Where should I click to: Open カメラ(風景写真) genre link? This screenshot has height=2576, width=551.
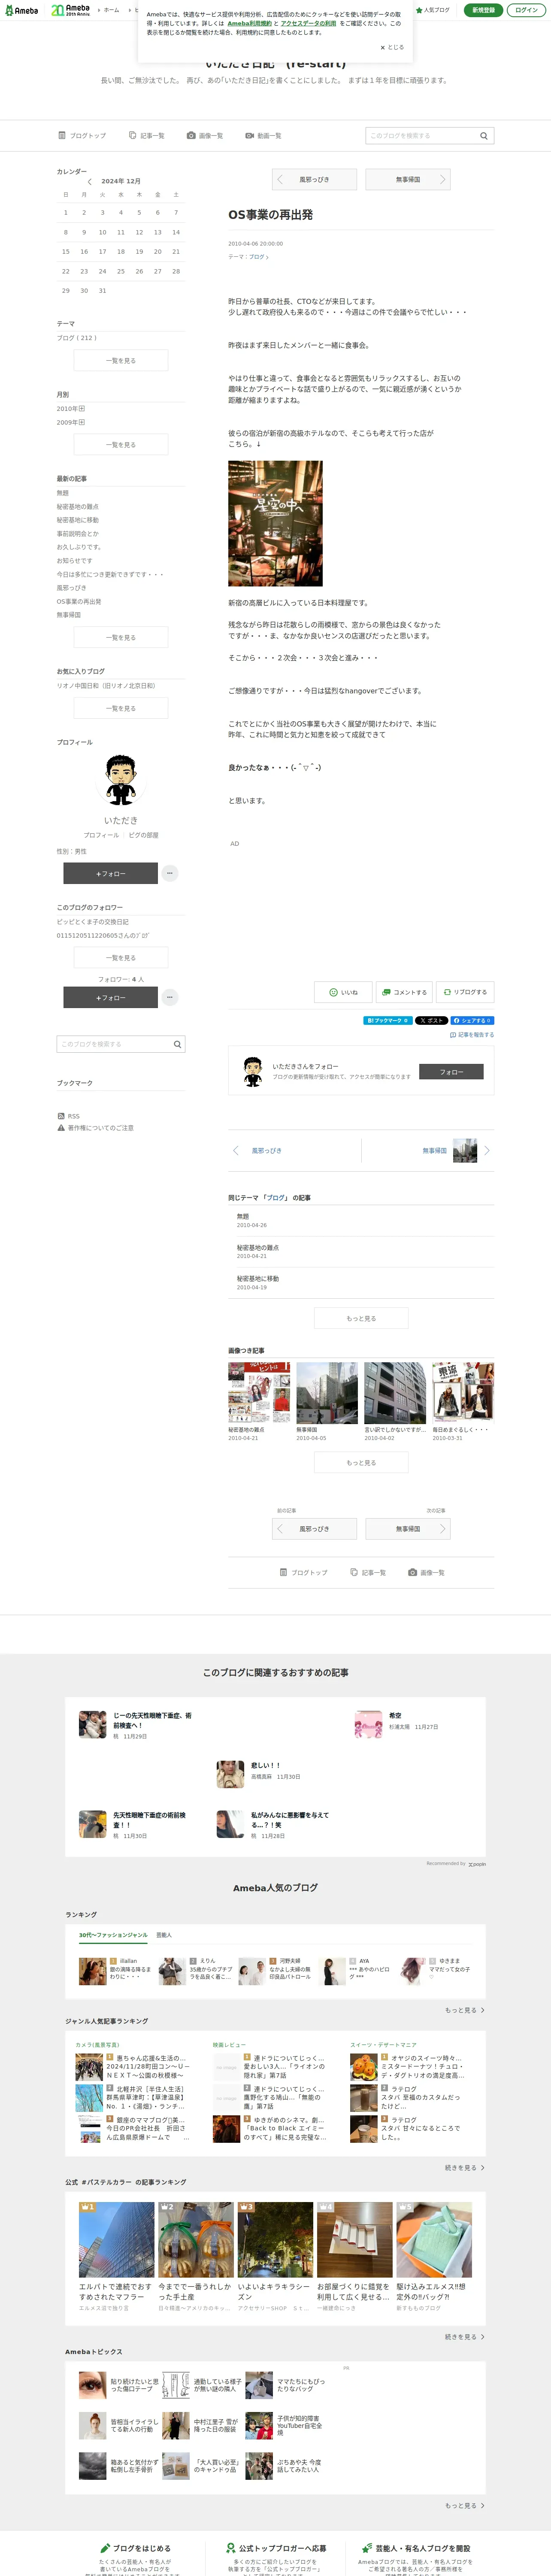coord(97,2045)
